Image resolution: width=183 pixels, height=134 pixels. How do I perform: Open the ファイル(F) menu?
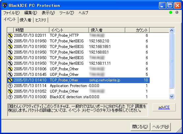[x=12, y=13]
